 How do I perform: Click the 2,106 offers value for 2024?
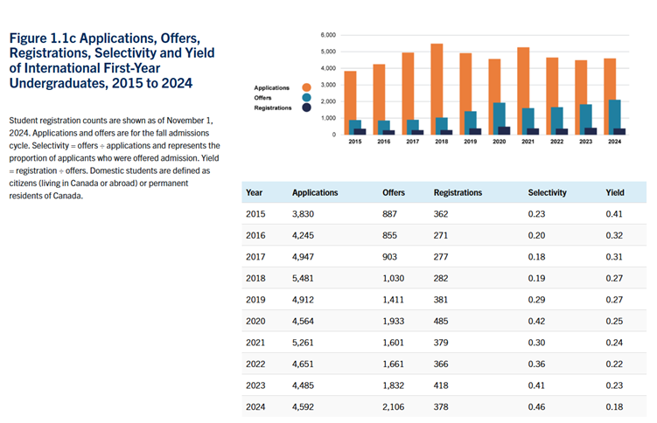[395, 406]
